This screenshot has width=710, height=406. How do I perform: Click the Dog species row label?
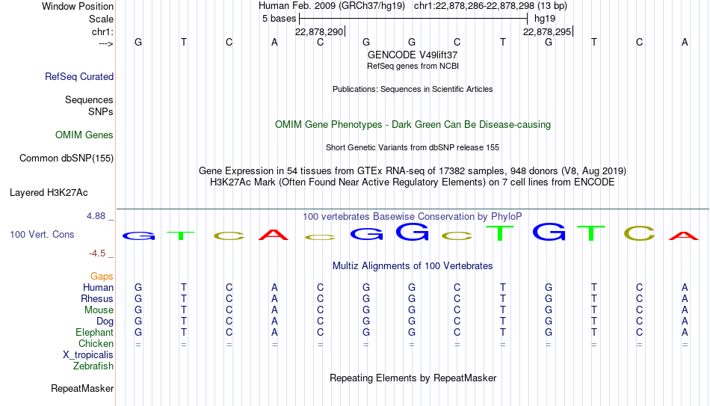[105, 322]
